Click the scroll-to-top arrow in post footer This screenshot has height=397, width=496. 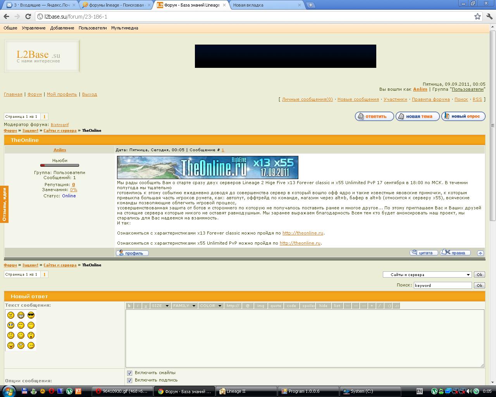click(x=480, y=253)
